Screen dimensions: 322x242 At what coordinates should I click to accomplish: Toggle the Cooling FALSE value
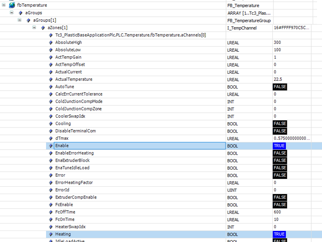[280, 123]
